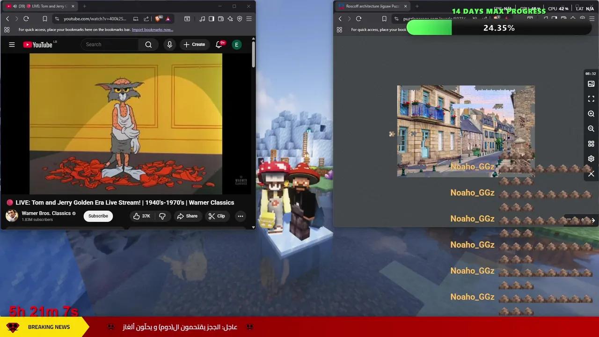
Task: Open YouTube notifications bell
Action: [219, 44]
